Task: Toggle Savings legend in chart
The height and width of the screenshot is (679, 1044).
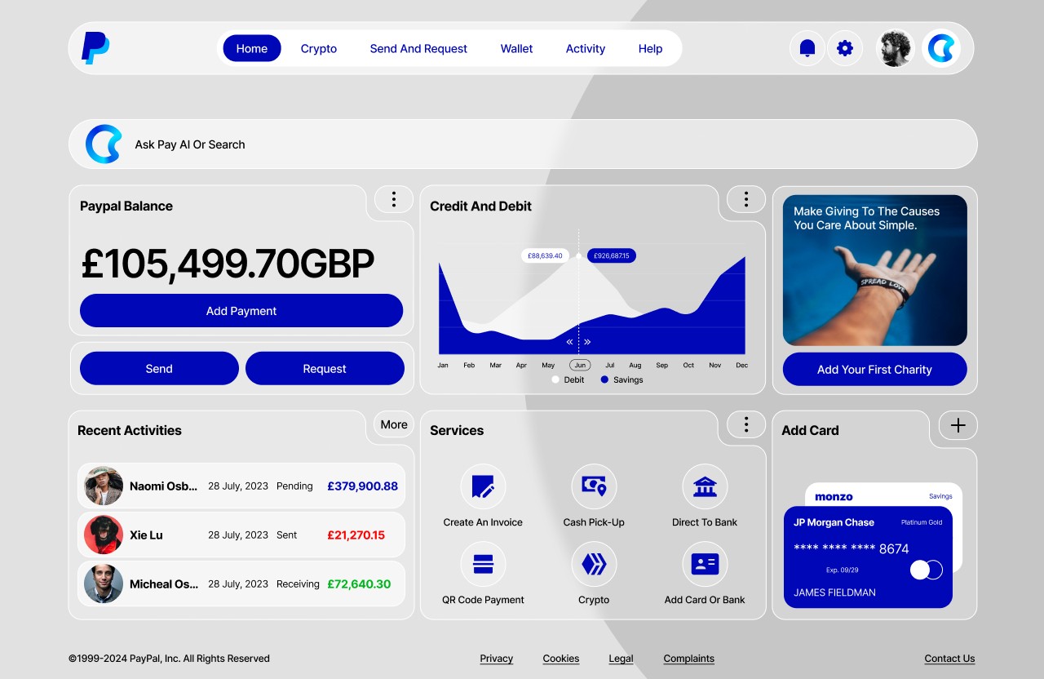Action: click(x=622, y=379)
